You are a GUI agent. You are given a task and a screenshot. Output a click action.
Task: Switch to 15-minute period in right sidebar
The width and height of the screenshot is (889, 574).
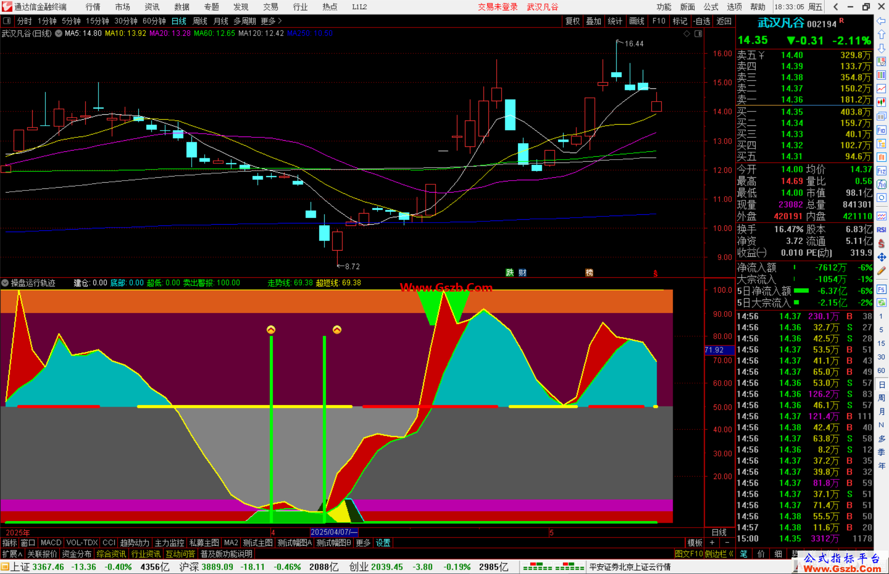[x=881, y=344]
